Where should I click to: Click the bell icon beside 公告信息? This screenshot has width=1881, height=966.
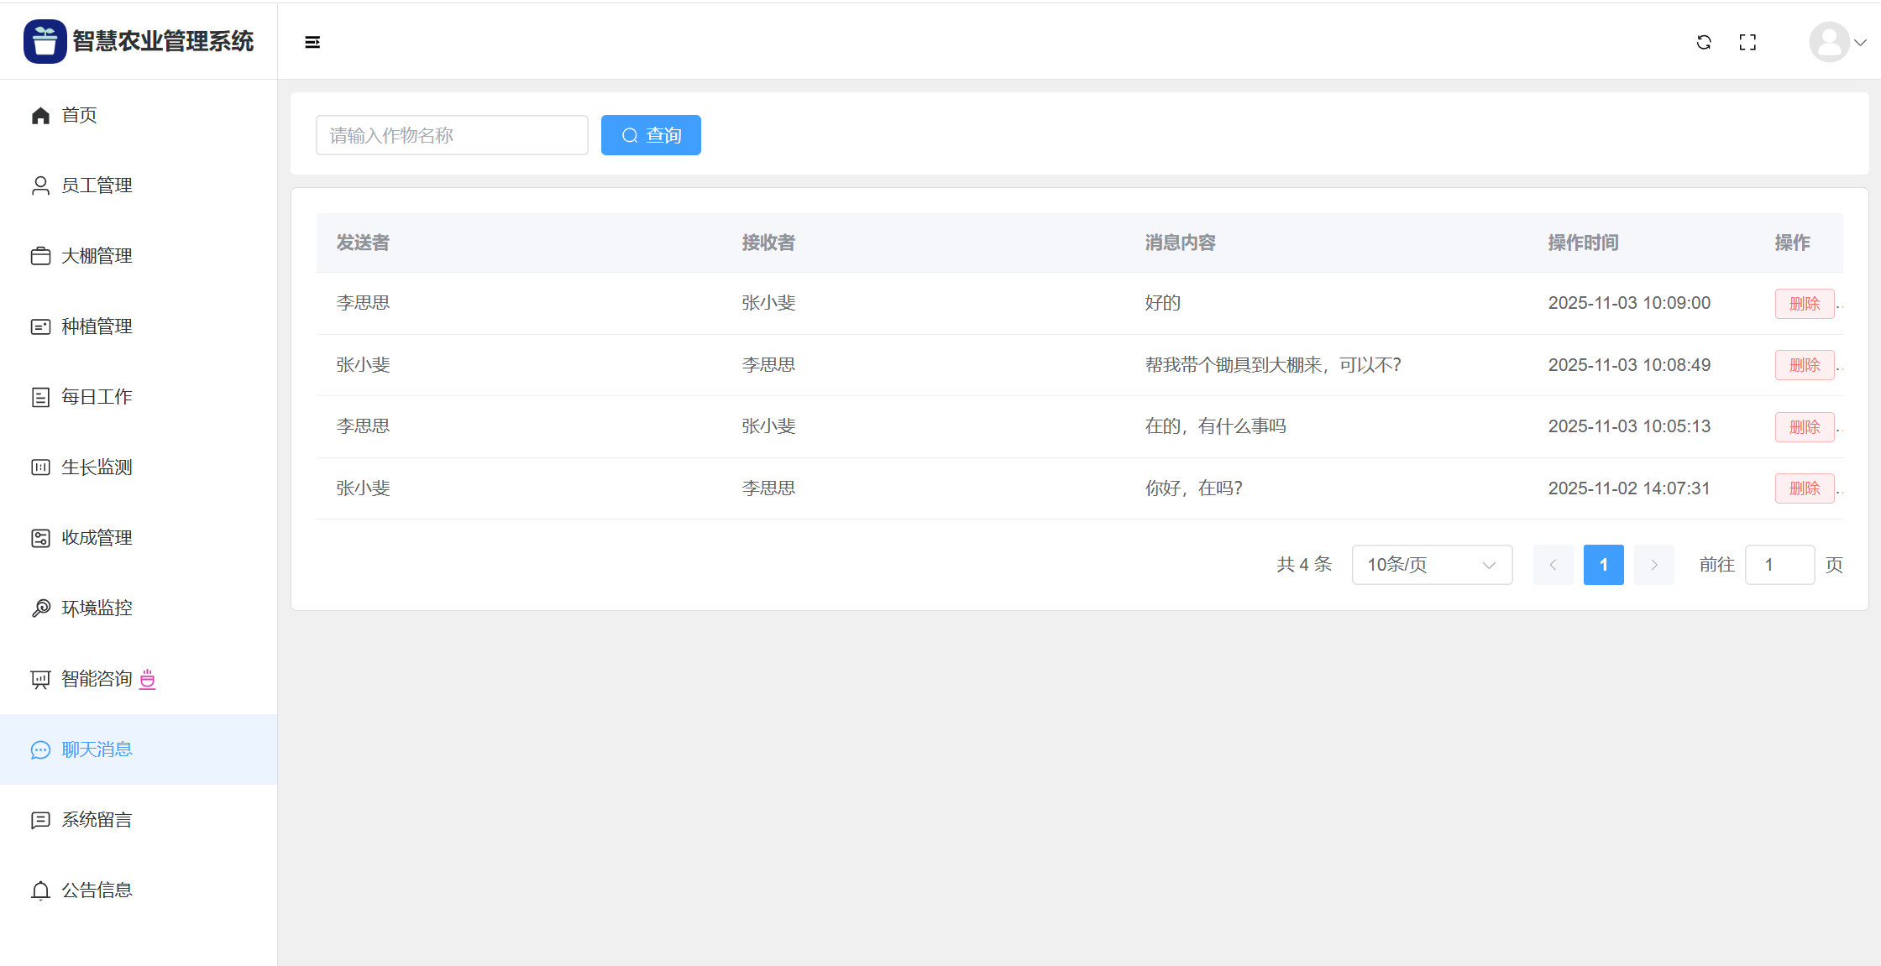(x=40, y=890)
